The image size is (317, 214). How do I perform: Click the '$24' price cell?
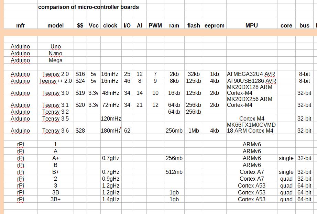80,81
